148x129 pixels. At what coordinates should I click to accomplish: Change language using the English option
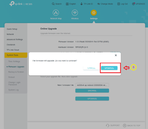tap(71, 4)
